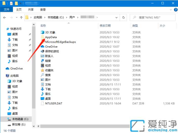Click 用户 in address breadcrumb

[x=72, y=17]
